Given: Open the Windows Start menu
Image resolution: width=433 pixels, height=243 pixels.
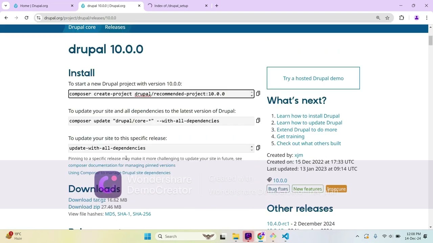Looking at the screenshot, I should [147, 236].
